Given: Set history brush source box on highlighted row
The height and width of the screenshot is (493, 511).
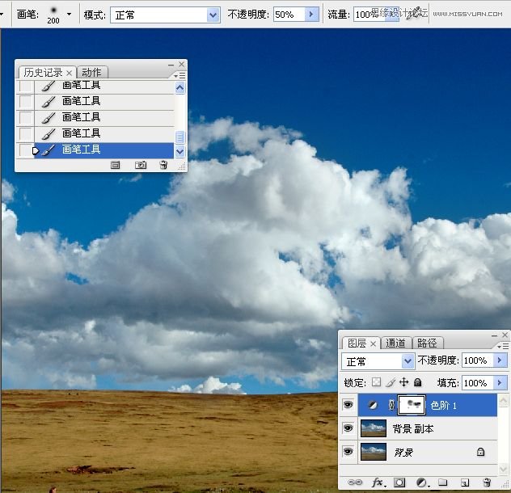Looking at the screenshot, I should 25,150.
